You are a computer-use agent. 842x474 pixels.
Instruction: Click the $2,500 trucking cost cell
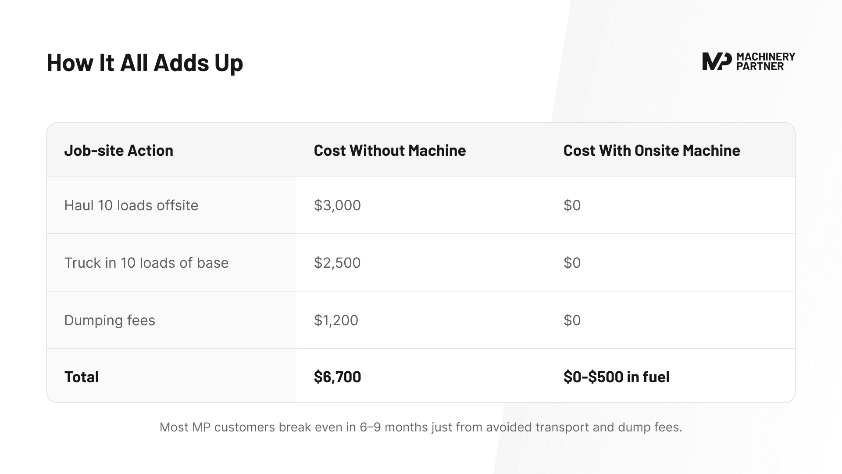pyautogui.click(x=337, y=263)
